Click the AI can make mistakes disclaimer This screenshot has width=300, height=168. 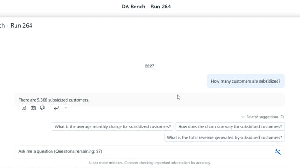150,163
